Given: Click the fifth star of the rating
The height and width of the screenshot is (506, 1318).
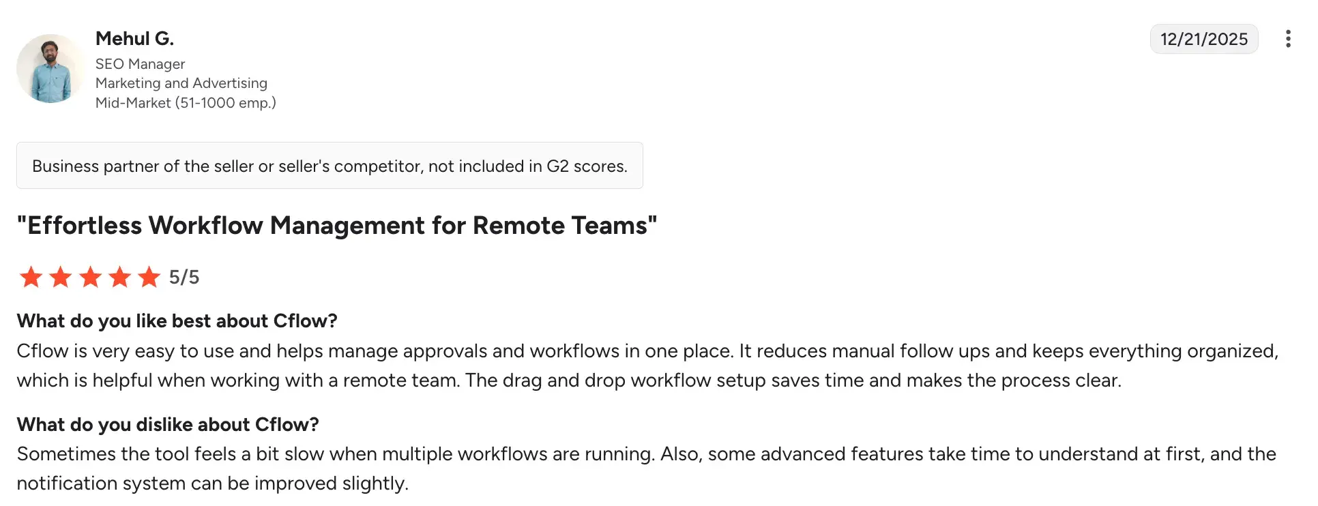Looking at the screenshot, I should pos(149,277).
